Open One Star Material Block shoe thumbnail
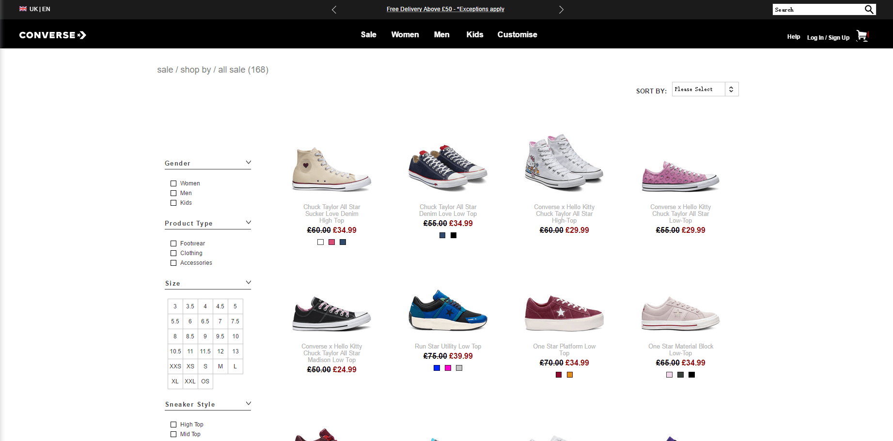 pyautogui.click(x=681, y=314)
